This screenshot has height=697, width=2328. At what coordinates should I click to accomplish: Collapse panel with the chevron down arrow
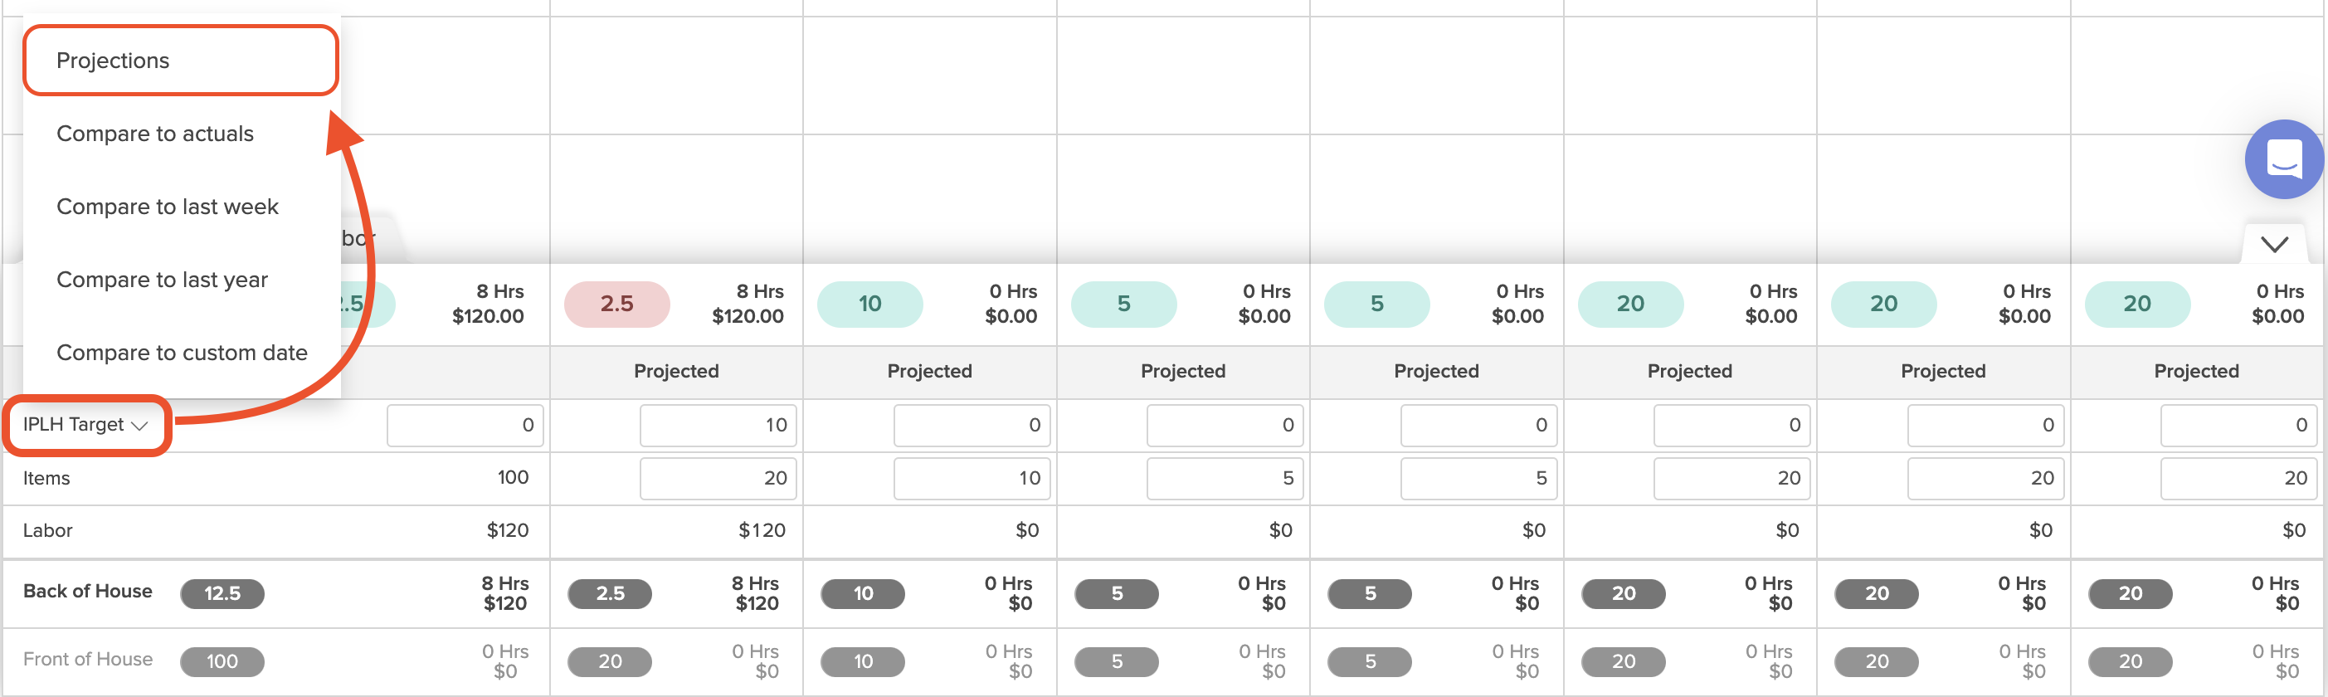pyautogui.click(x=2274, y=244)
